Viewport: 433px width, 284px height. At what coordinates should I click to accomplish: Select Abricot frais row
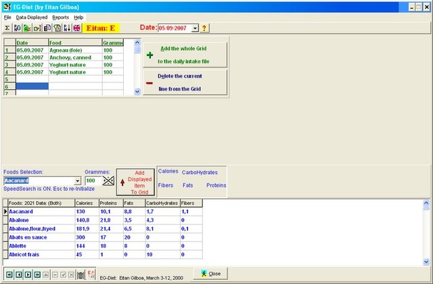[x=105, y=254]
